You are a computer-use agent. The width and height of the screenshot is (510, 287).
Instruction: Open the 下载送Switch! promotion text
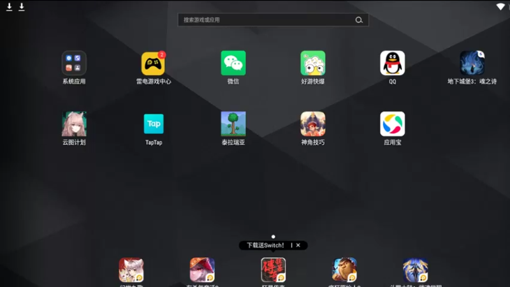[x=265, y=246]
